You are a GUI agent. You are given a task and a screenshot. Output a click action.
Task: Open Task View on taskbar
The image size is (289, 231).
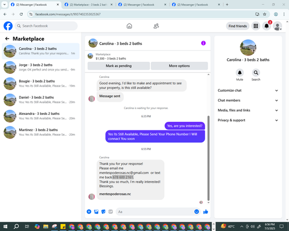pyautogui.click(x=27, y=226)
